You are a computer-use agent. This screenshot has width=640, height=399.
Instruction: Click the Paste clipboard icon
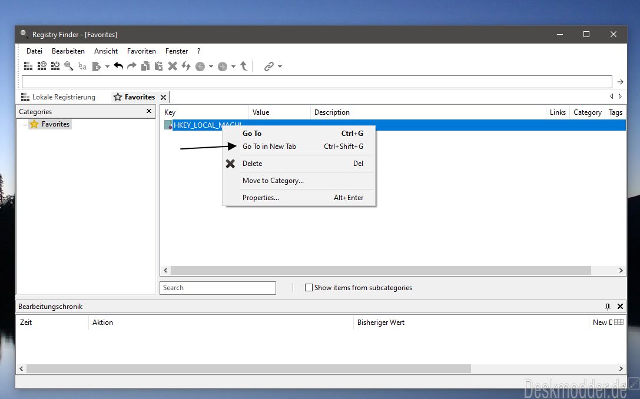pos(159,66)
